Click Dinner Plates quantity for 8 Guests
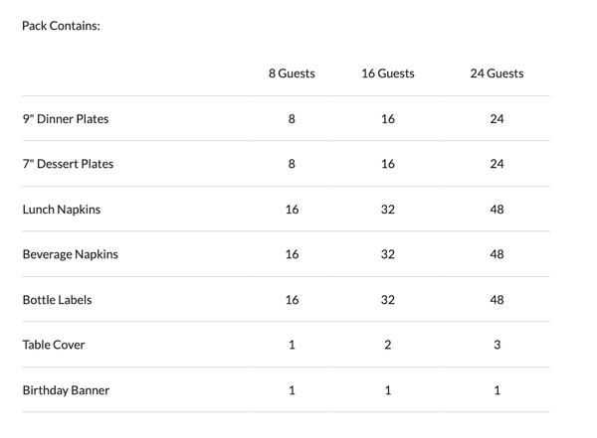 292,119
